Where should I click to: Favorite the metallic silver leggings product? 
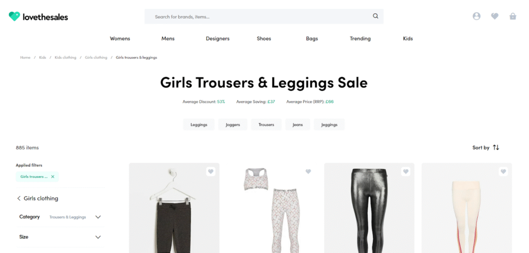click(406, 171)
